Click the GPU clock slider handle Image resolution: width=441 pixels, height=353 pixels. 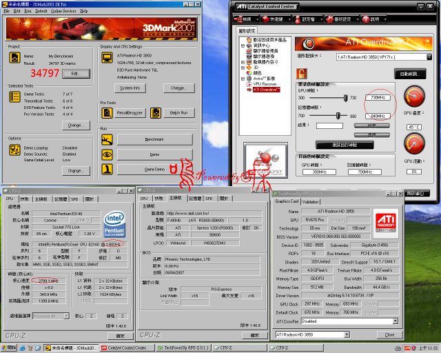tap(345, 98)
